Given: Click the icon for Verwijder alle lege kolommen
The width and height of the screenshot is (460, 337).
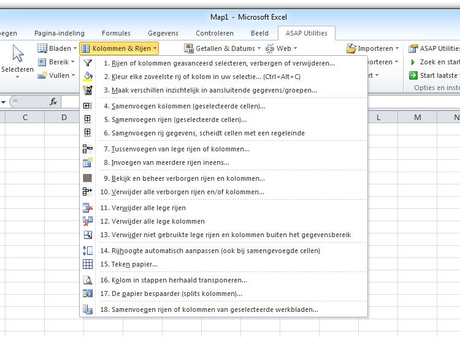Looking at the screenshot, I should [88, 221].
